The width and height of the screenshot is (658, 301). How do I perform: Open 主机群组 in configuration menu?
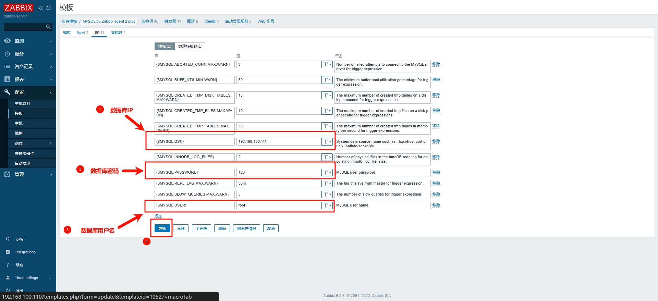click(32, 103)
